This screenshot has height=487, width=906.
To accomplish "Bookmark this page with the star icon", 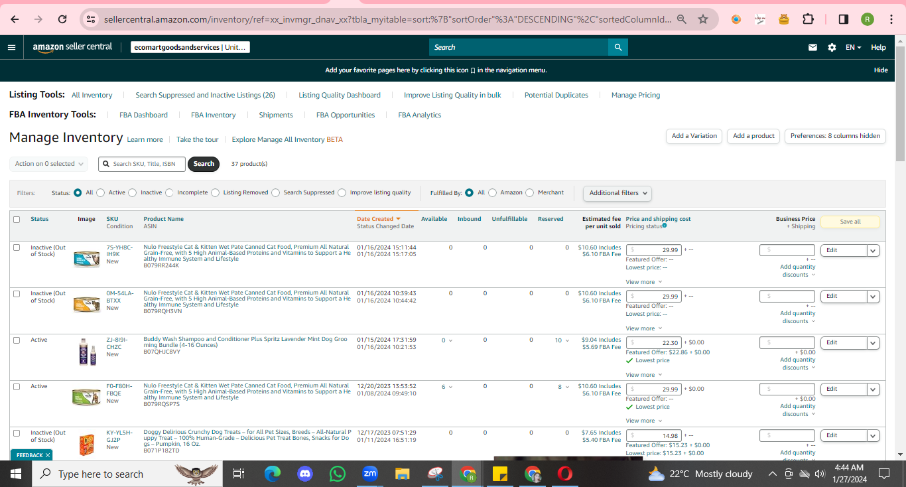I will click(x=703, y=19).
